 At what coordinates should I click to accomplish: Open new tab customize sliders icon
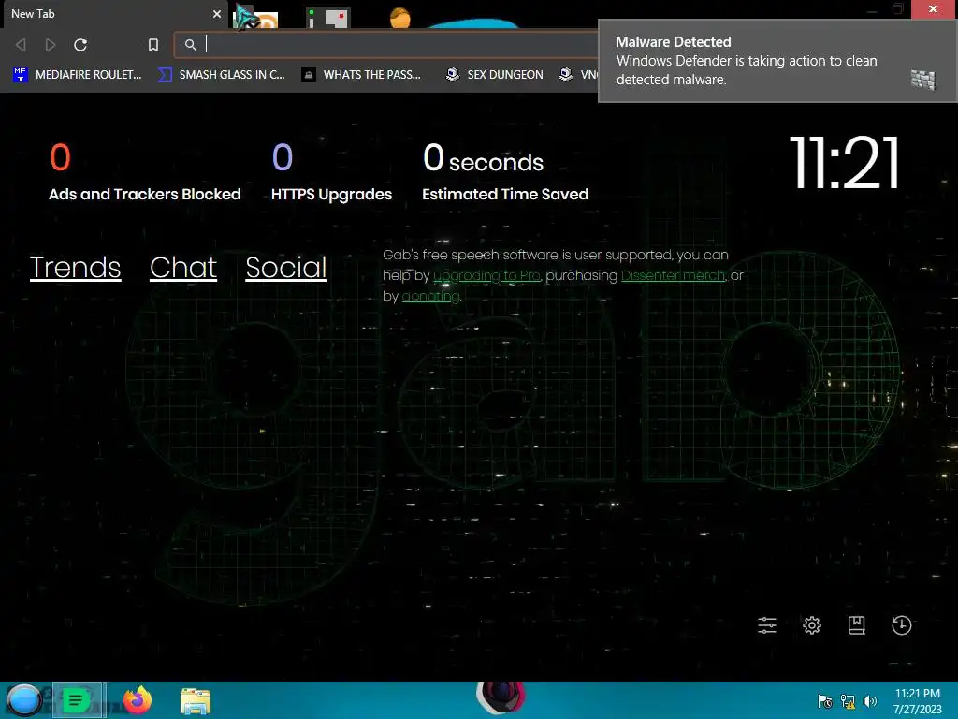coord(767,624)
